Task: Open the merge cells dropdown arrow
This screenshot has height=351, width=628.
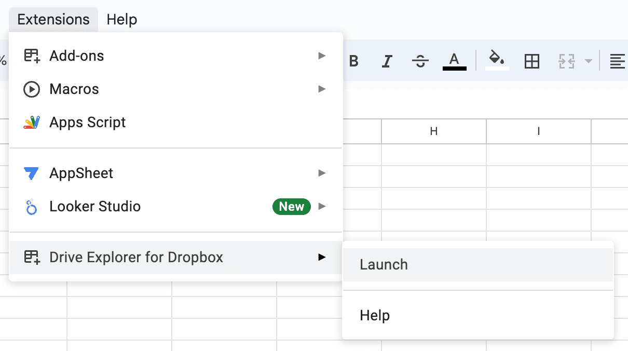Action: point(589,61)
